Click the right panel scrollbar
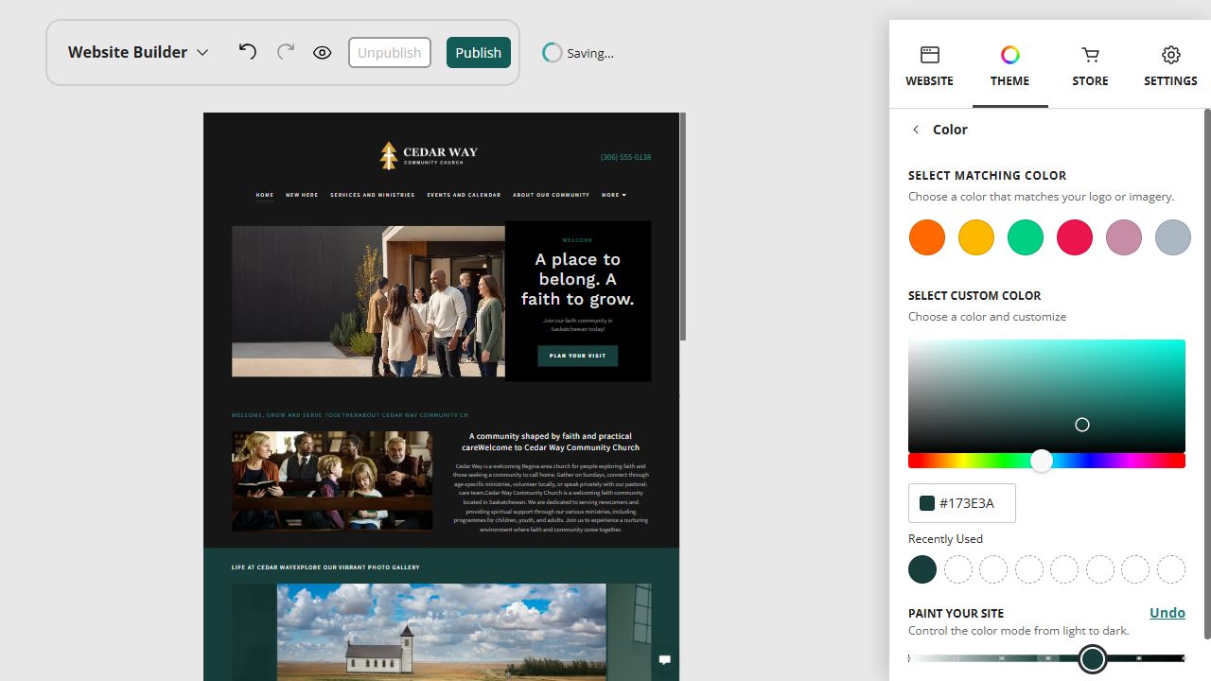Image resolution: width=1211 pixels, height=681 pixels. pyautogui.click(x=1206, y=374)
